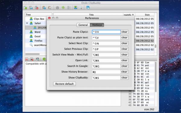Click the size:262 status text

pyautogui.click(x=149, y=109)
